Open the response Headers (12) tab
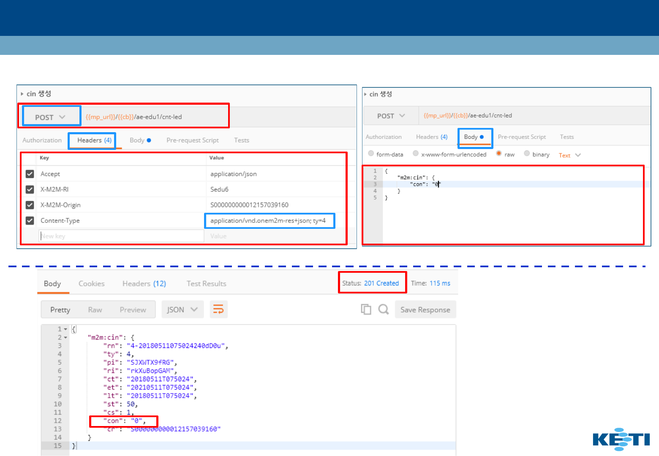This screenshot has height=456, width=659. click(144, 284)
